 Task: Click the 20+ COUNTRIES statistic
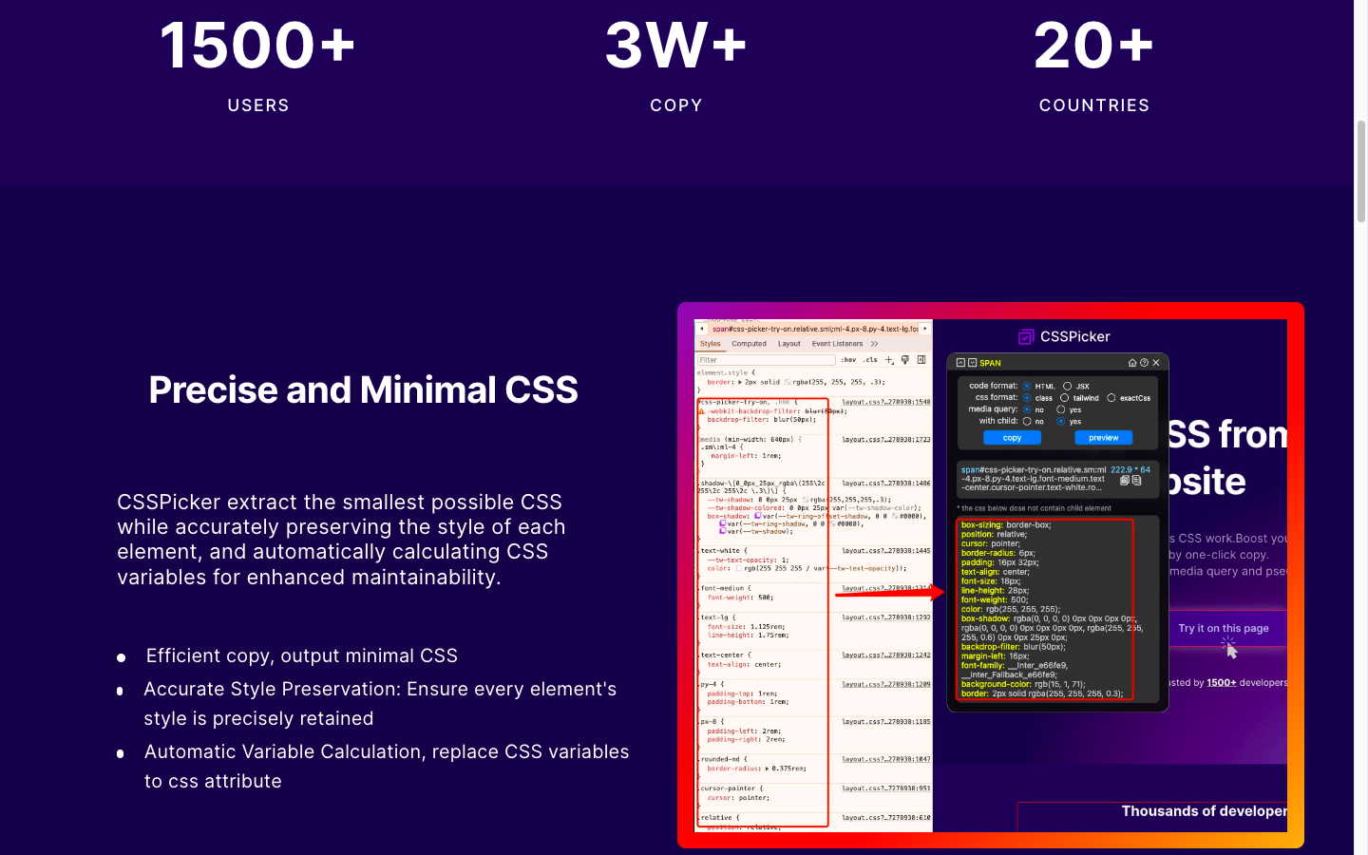1093,65
